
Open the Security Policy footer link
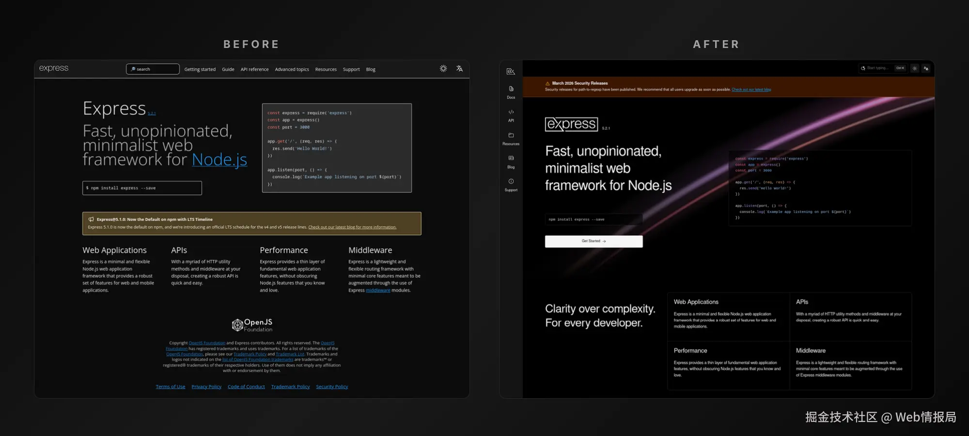(x=332, y=387)
